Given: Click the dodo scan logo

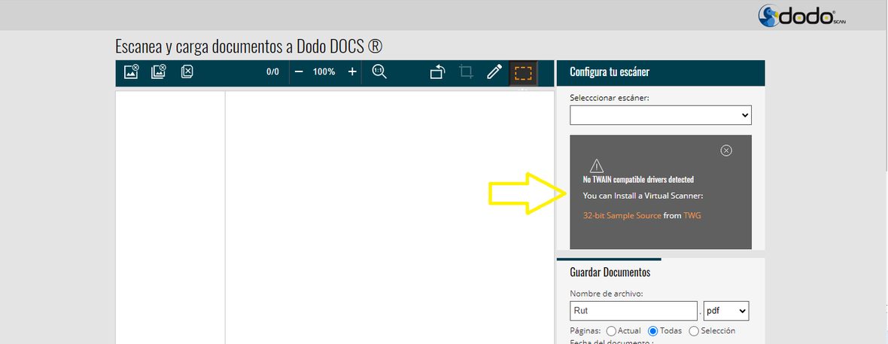Looking at the screenshot, I should tap(802, 16).
